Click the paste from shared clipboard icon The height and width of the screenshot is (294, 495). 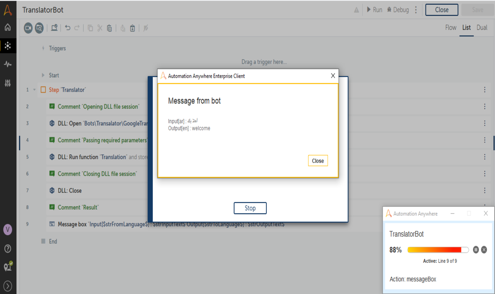click(x=133, y=28)
